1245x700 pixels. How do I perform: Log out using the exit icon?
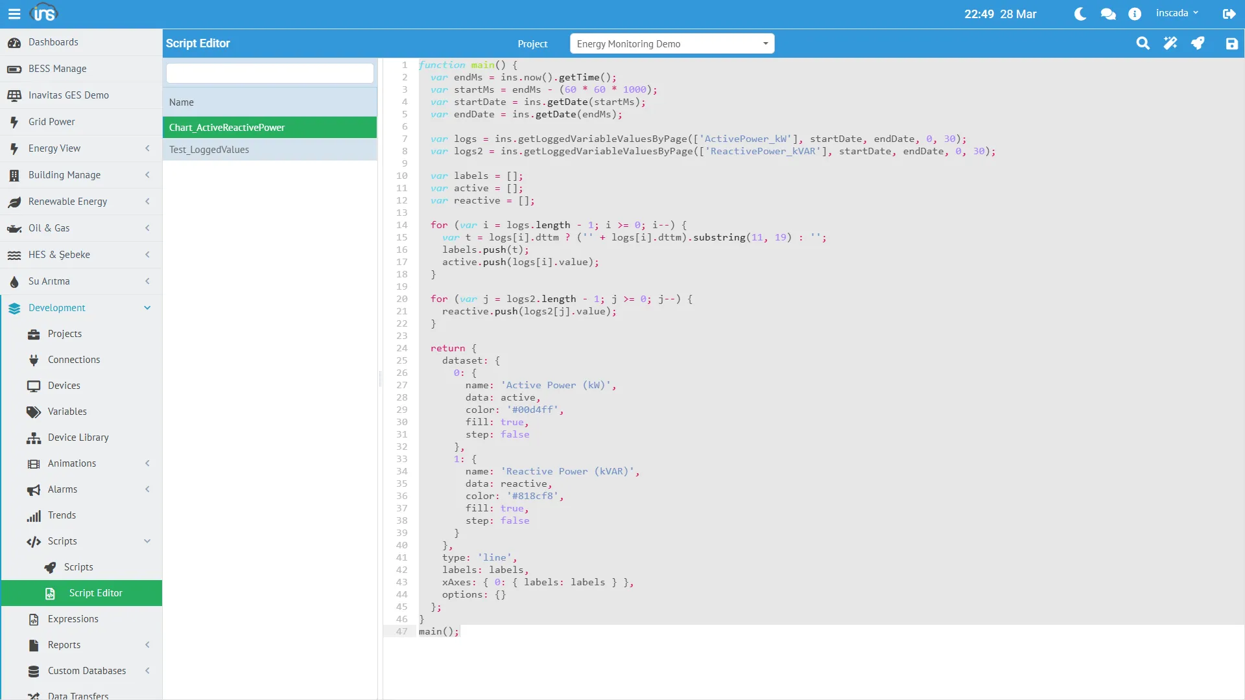tap(1229, 13)
